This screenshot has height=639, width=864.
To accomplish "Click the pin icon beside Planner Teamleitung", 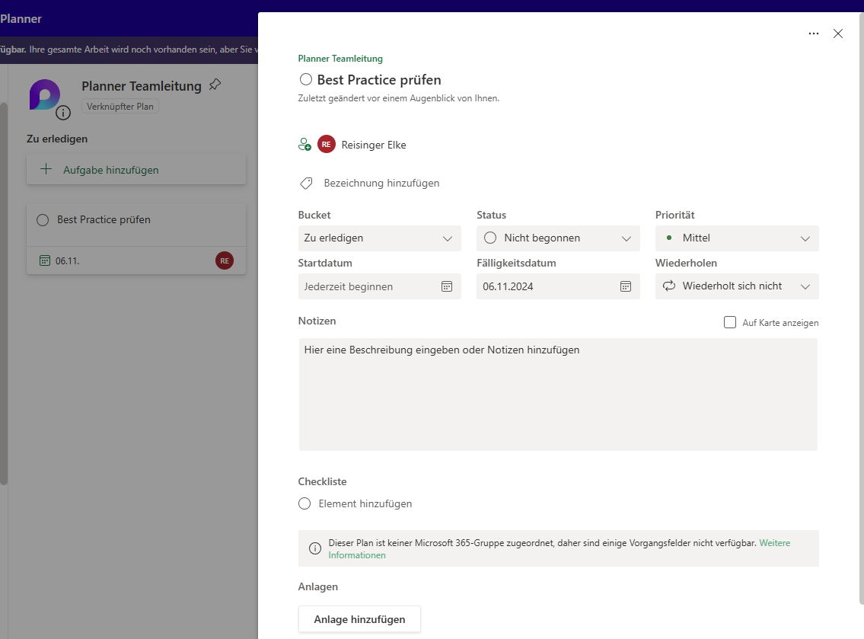I will click(215, 85).
